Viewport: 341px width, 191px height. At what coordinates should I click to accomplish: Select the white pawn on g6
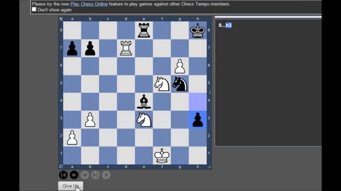[180, 66]
